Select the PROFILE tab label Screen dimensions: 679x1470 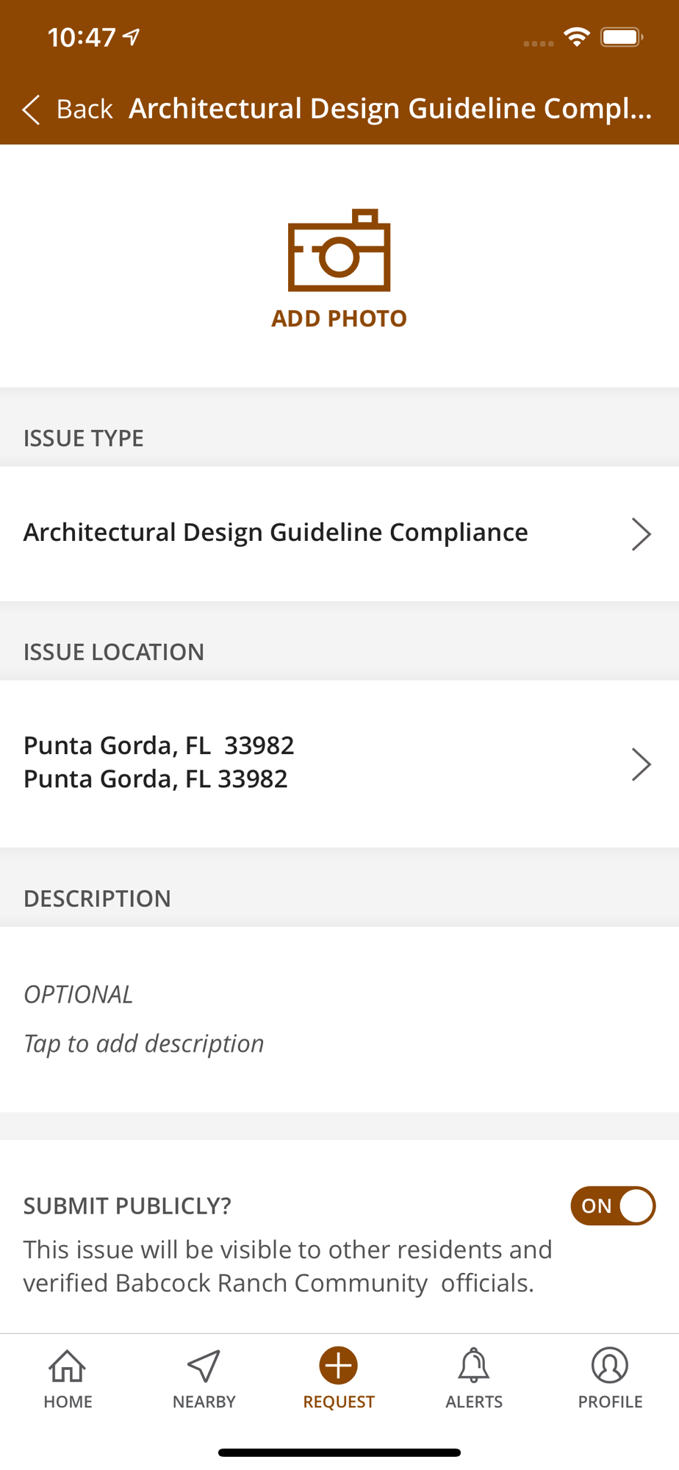[x=610, y=1402]
